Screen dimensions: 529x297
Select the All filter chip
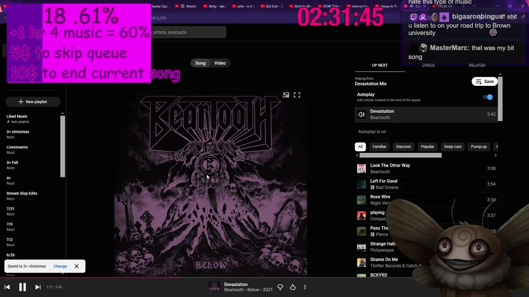[360, 146]
